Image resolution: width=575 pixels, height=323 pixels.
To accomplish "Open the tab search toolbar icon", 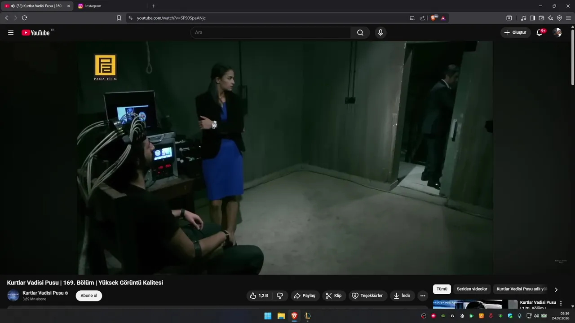I will click(x=509, y=18).
